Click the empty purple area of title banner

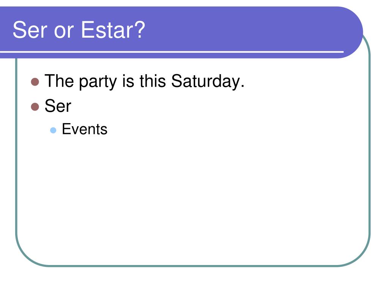pyautogui.click(x=248, y=29)
